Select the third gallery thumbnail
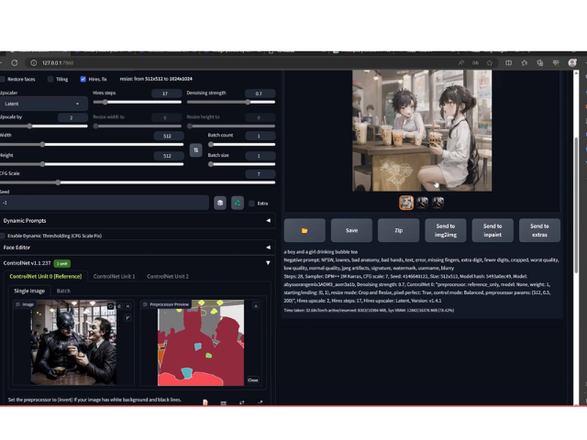This screenshot has height=440, width=587. point(438,203)
